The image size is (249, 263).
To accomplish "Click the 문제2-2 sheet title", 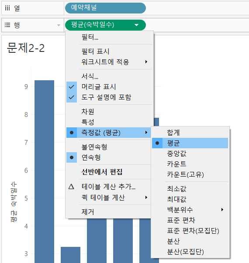I will 26,48.
